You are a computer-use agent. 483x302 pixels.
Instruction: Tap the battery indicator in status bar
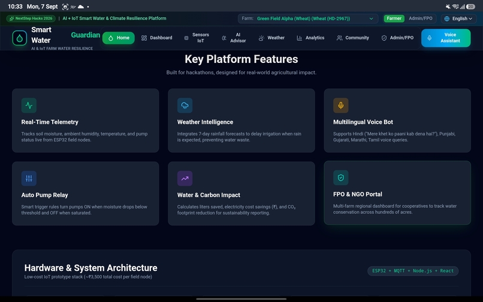pyautogui.click(x=470, y=7)
